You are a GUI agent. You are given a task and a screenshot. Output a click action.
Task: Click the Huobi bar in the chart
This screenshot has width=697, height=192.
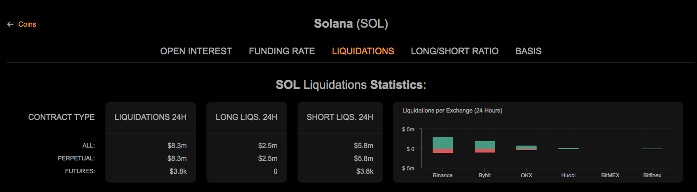568,148
